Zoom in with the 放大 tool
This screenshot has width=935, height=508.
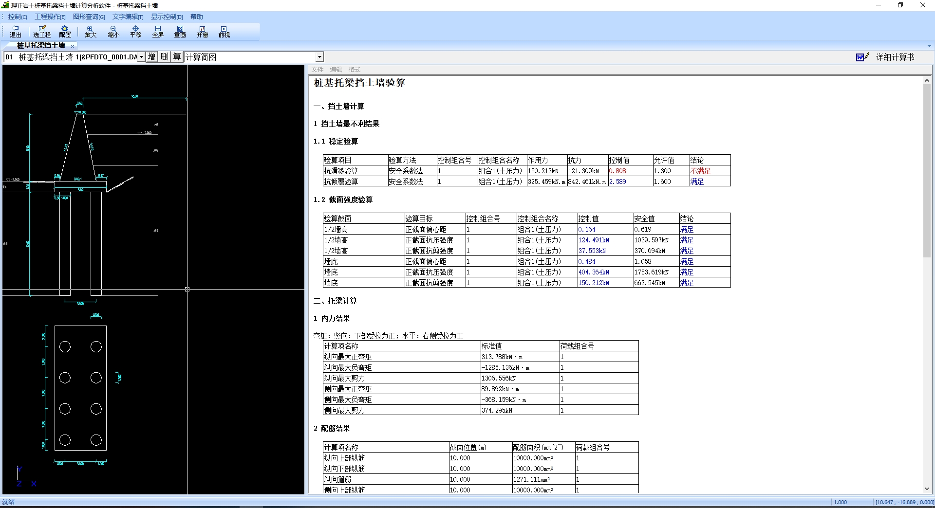91,31
